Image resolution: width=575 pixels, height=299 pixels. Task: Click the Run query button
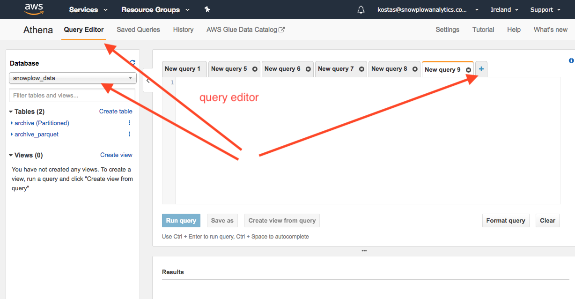click(x=181, y=221)
